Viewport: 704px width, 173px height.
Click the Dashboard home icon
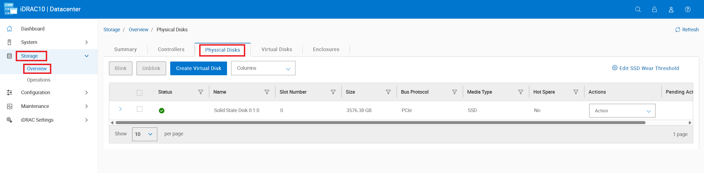coord(9,29)
